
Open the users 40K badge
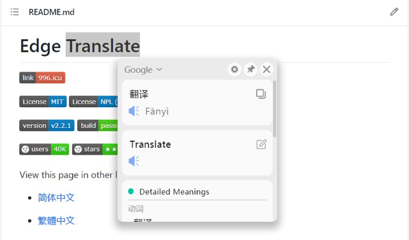[44, 149]
